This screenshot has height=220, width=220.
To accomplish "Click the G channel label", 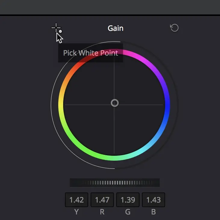I will coord(128,212).
